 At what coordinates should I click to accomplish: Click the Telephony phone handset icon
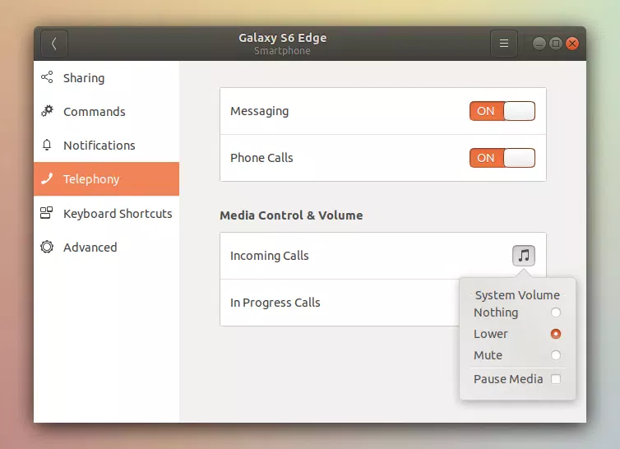pyautogui.click(x=47, y=178)
